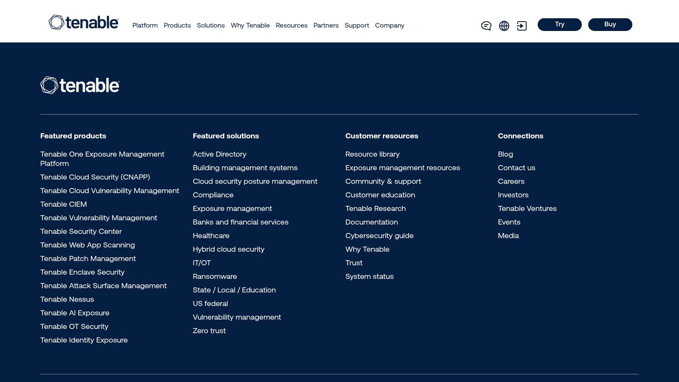The width and height of the screenshot is (679, 382).
Task: Visit the Ransomware solutions page
Action: (x=215, y=276)
